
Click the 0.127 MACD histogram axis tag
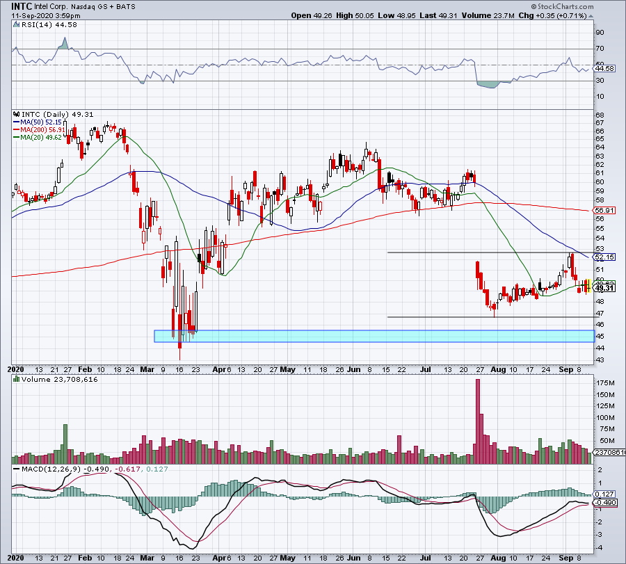tap(605, 494)
